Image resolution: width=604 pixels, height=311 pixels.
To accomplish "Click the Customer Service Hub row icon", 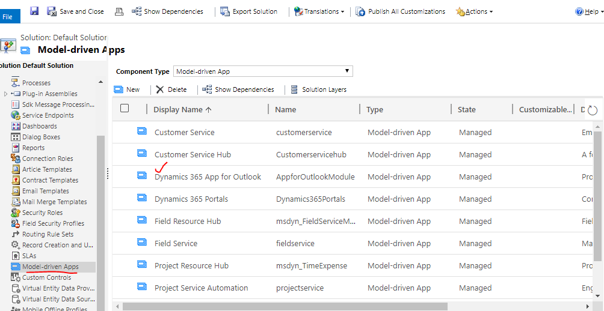I will coord(142,154).
